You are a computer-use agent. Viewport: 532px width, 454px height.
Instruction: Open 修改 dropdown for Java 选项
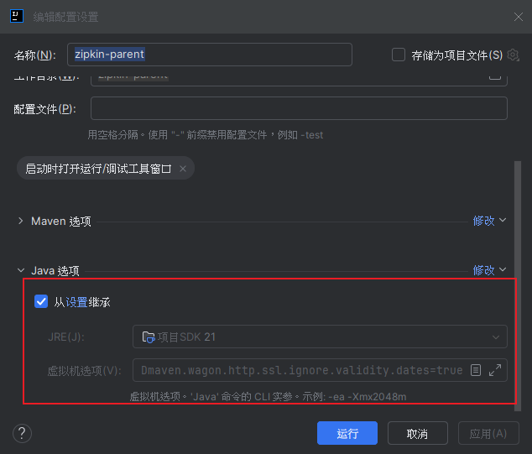[489, 270]
